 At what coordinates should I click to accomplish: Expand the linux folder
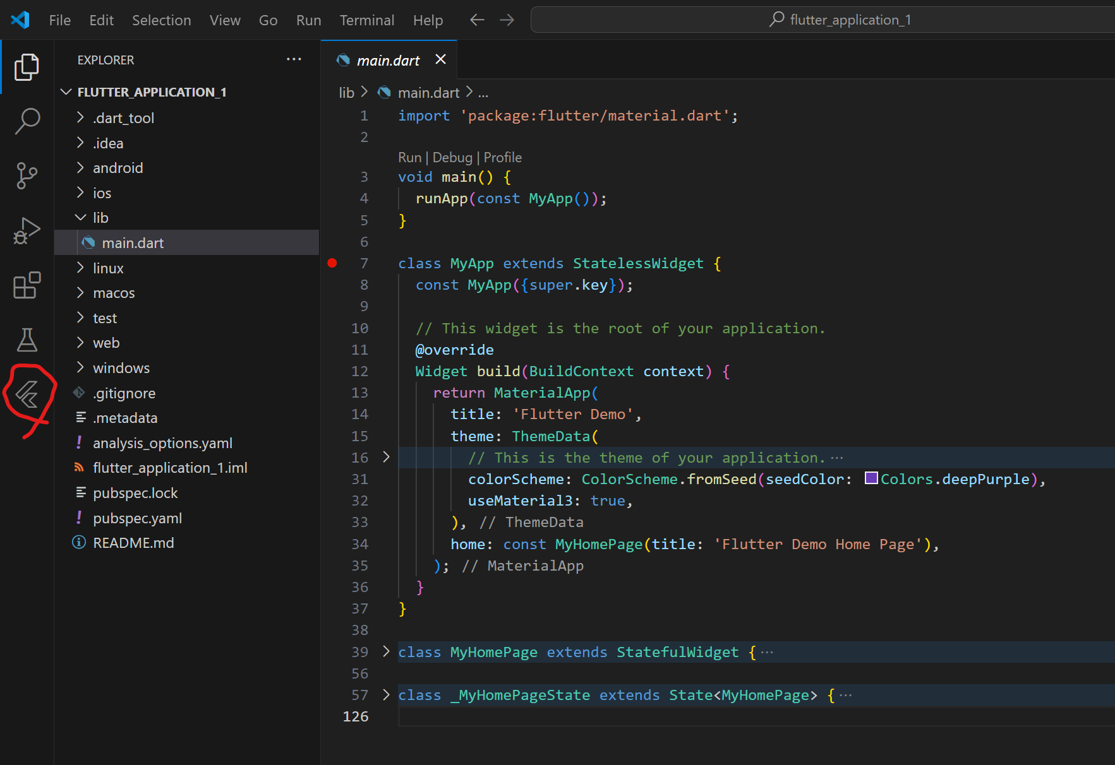click(x=187, y=268)
